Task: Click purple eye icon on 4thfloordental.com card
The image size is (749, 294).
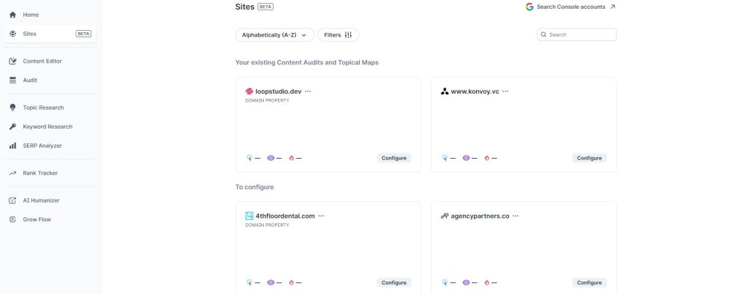Action: [271, 282]
